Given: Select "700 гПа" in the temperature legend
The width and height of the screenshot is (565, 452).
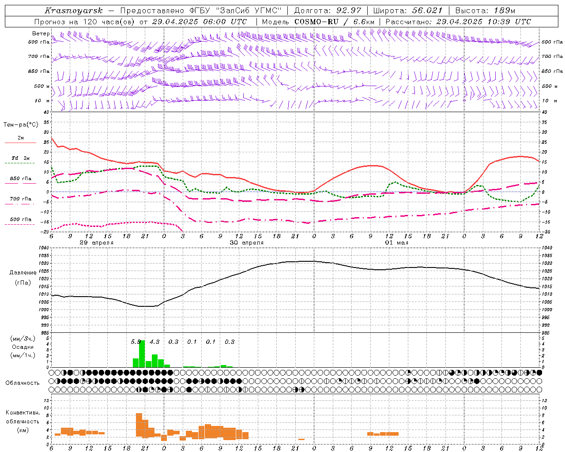Looking at the screenshot, I should coord(21,199).
